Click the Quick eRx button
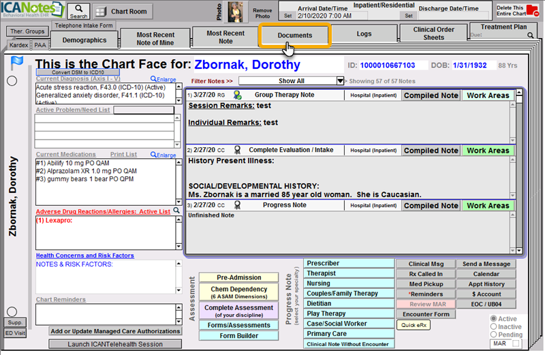This screenshot has height=355, width=545. click(x=412, y=325)
